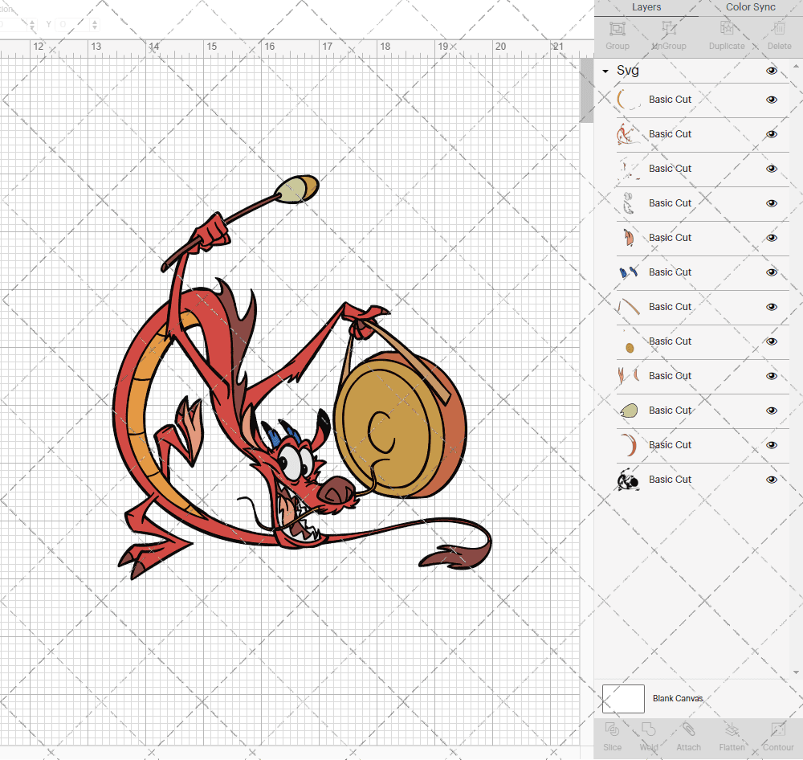Select the Svg group row
803x760 pixels.
[x=691, y=71]
